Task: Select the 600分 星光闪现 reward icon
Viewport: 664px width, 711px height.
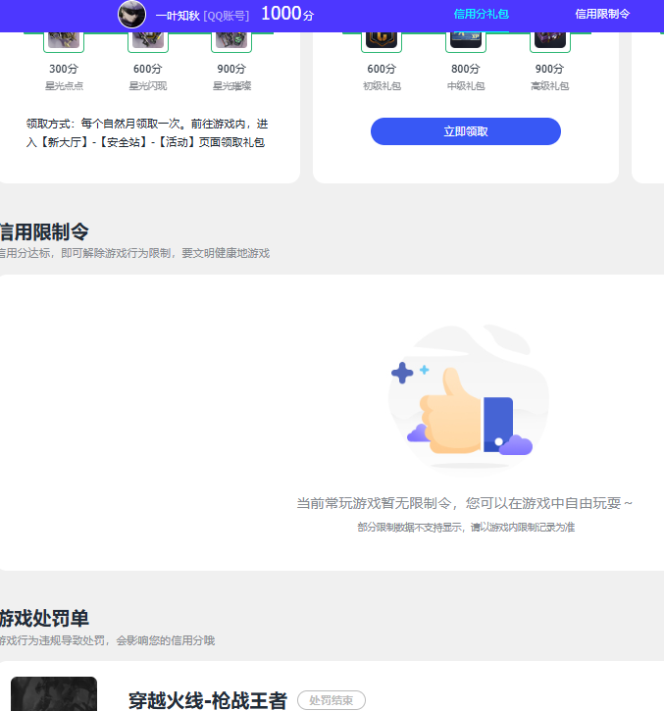Action: pos(148,41)
